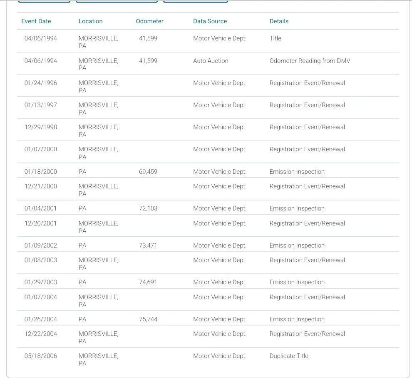Select the Duplicate Title details entry
412x378 pixels.
[x=289, y=356]
